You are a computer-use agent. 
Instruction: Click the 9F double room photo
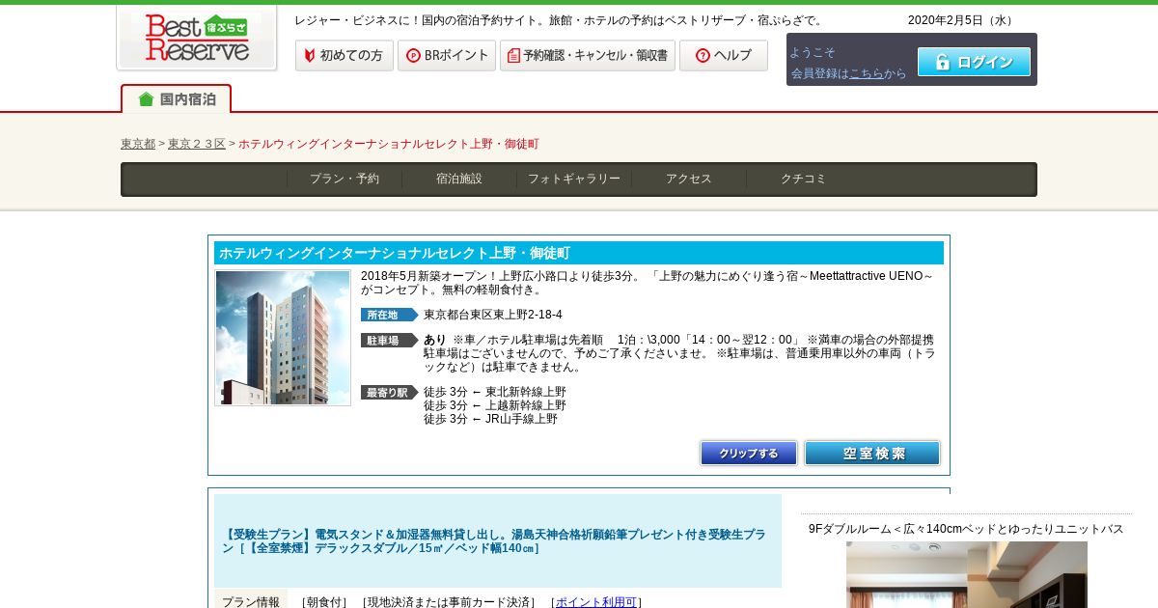click(967, 575)
